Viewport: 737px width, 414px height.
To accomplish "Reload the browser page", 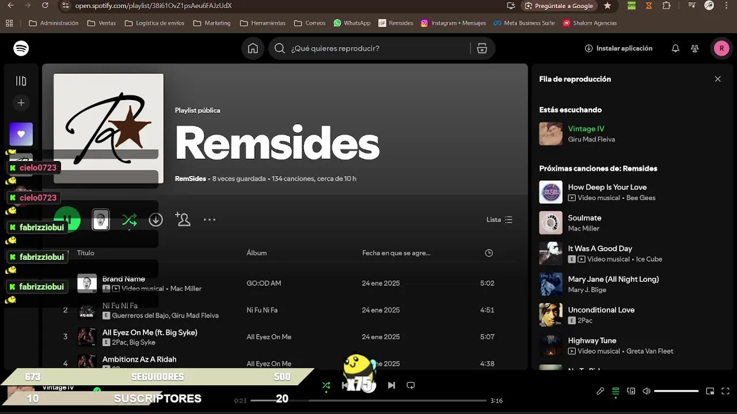I will 45,6.
